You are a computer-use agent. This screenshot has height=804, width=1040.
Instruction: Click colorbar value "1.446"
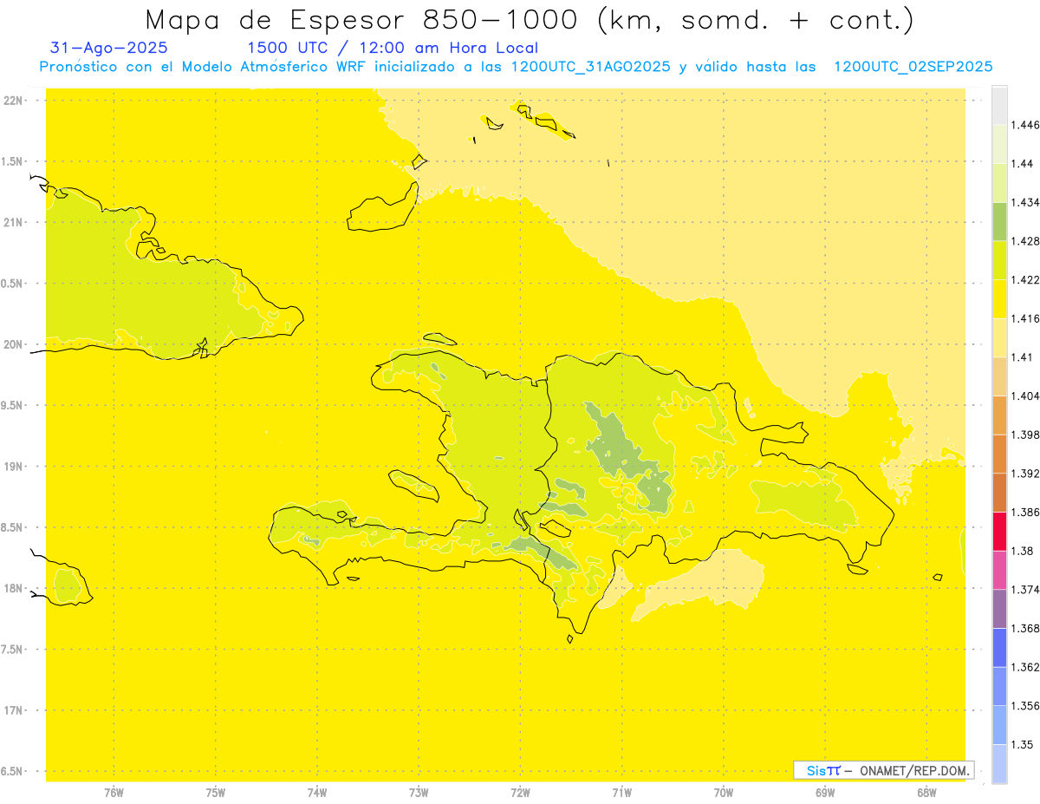tap(1025, 125)
